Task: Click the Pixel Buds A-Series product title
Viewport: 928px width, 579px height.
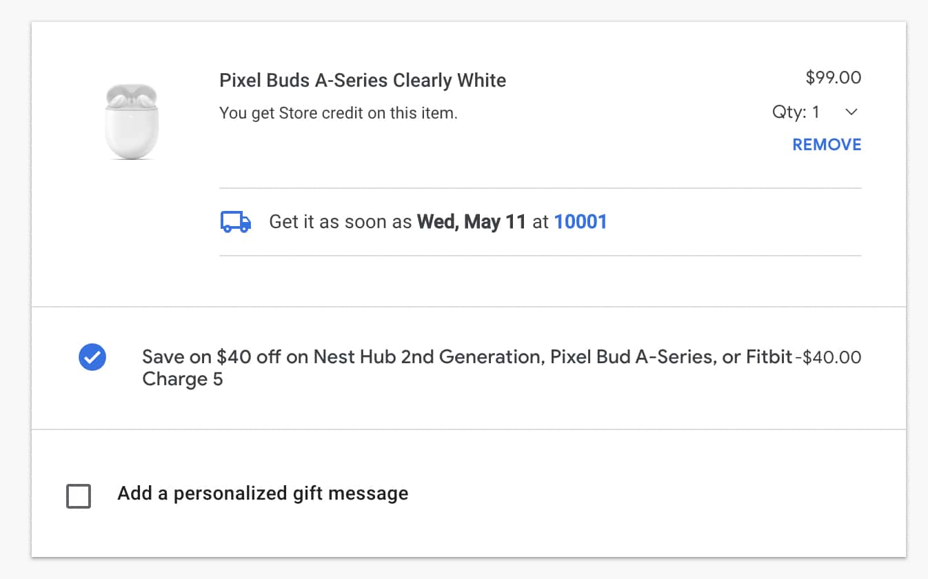Action: point(363,81)
